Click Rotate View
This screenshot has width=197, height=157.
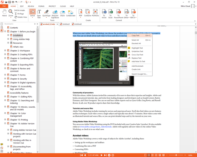click(21, 17)
